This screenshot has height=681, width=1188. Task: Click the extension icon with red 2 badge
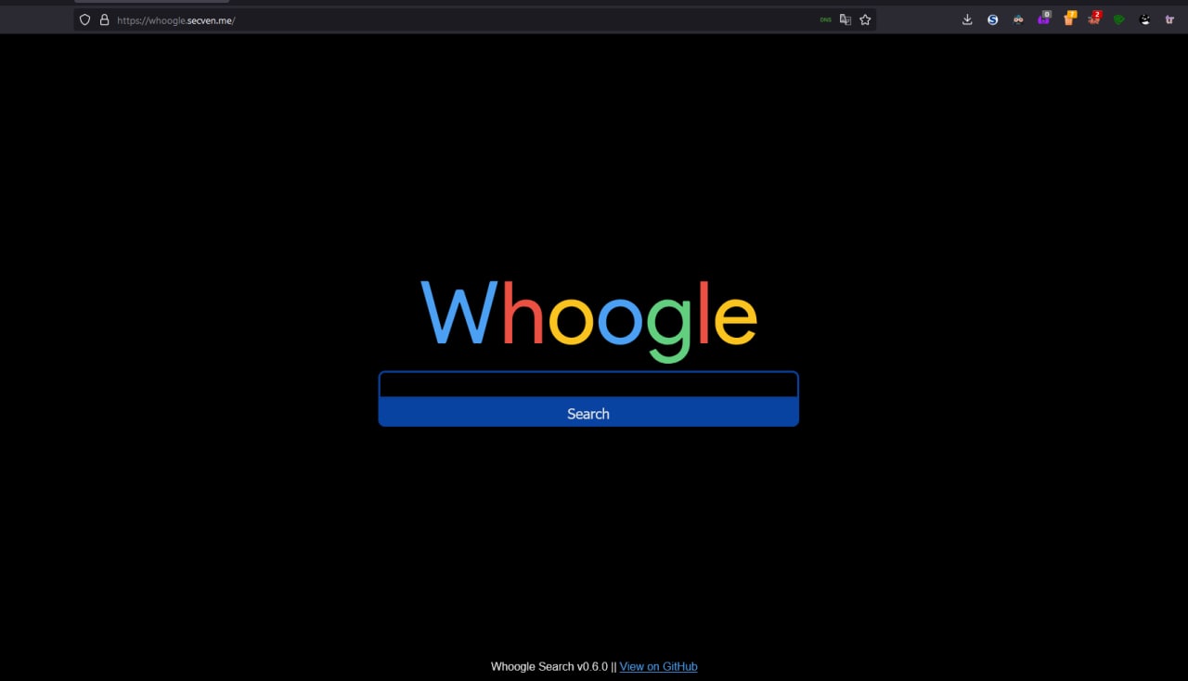click(x=1094, y=19)
